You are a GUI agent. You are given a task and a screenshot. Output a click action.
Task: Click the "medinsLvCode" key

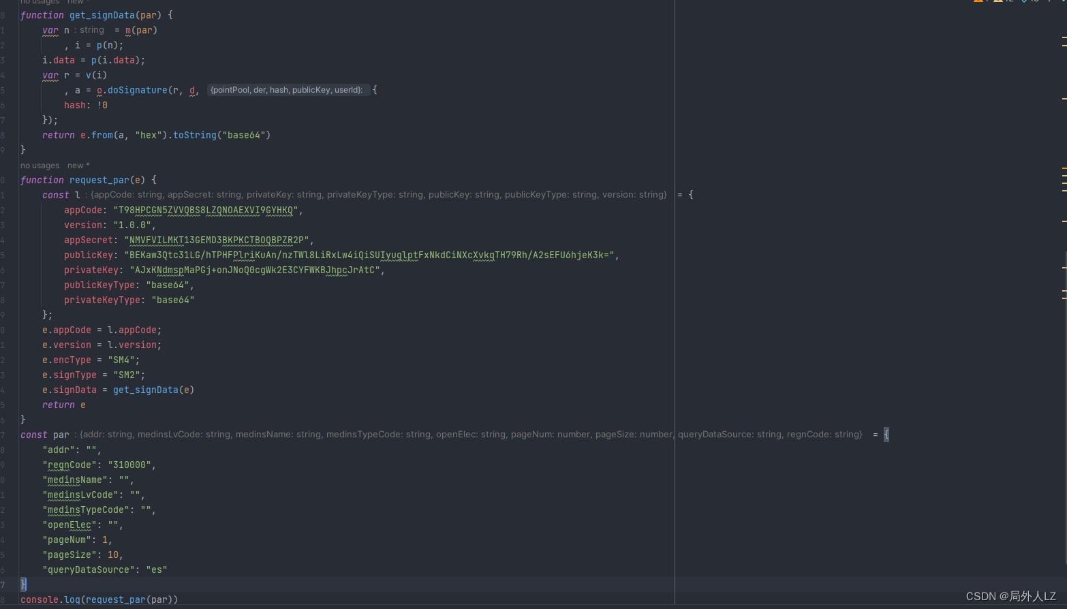80,495
